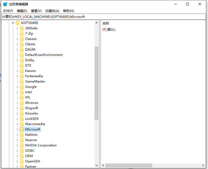Expand the Intel registry key
The height and width of the screenshot is (169, 208).
coord(17,92)
